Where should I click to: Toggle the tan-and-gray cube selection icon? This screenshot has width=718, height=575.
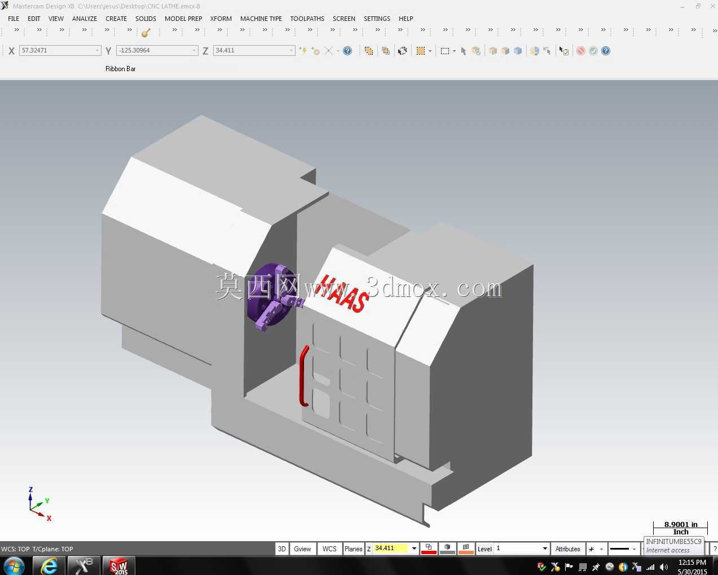pyautogui.click(x=505, y=51)
